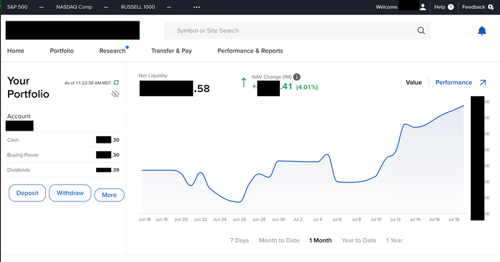
Task: Switch chart to Value view
Action: click(x=413, y=83)
